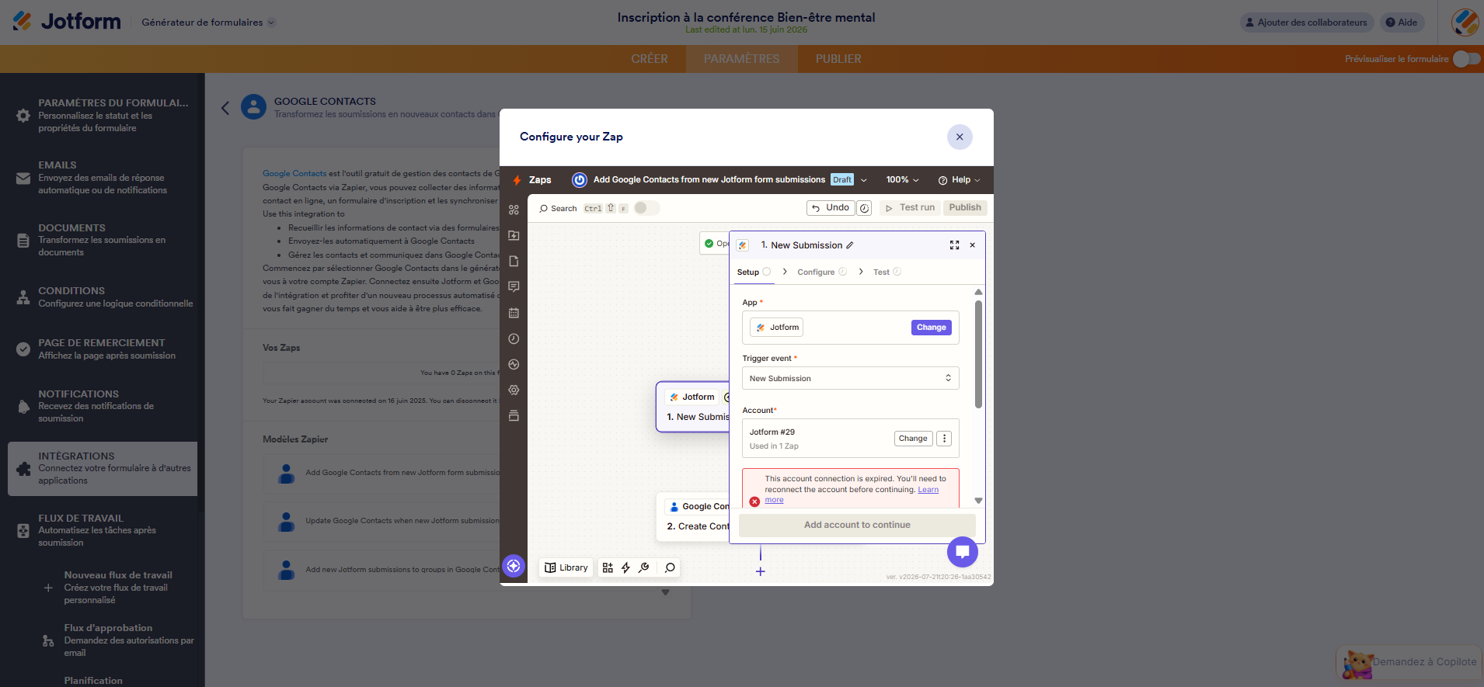
Task: Click the Undo button
Action: [830, 208]
